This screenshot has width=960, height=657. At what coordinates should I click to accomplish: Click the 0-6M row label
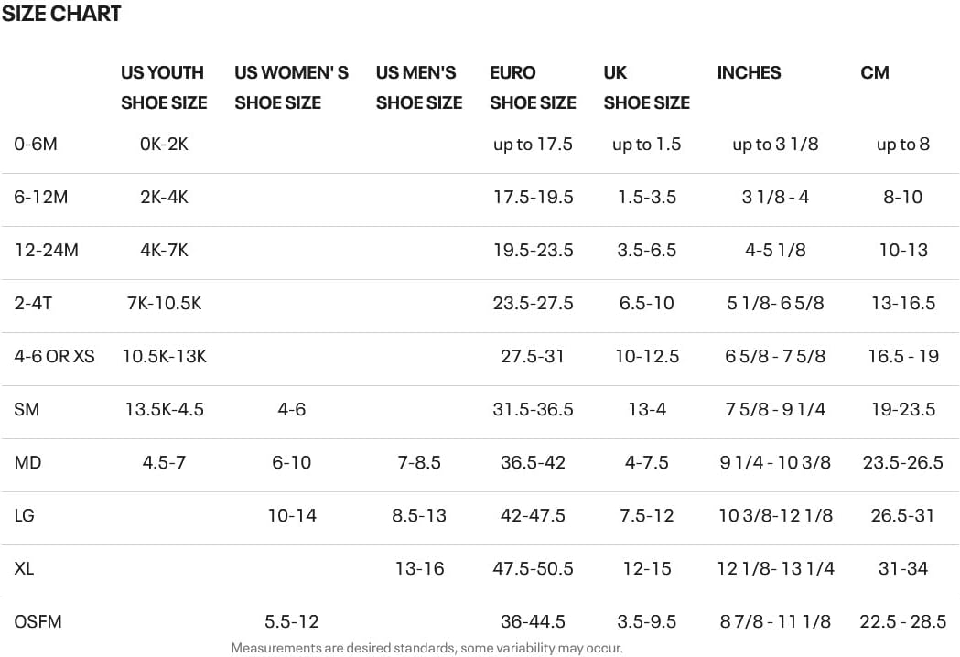tap(36, 144)
